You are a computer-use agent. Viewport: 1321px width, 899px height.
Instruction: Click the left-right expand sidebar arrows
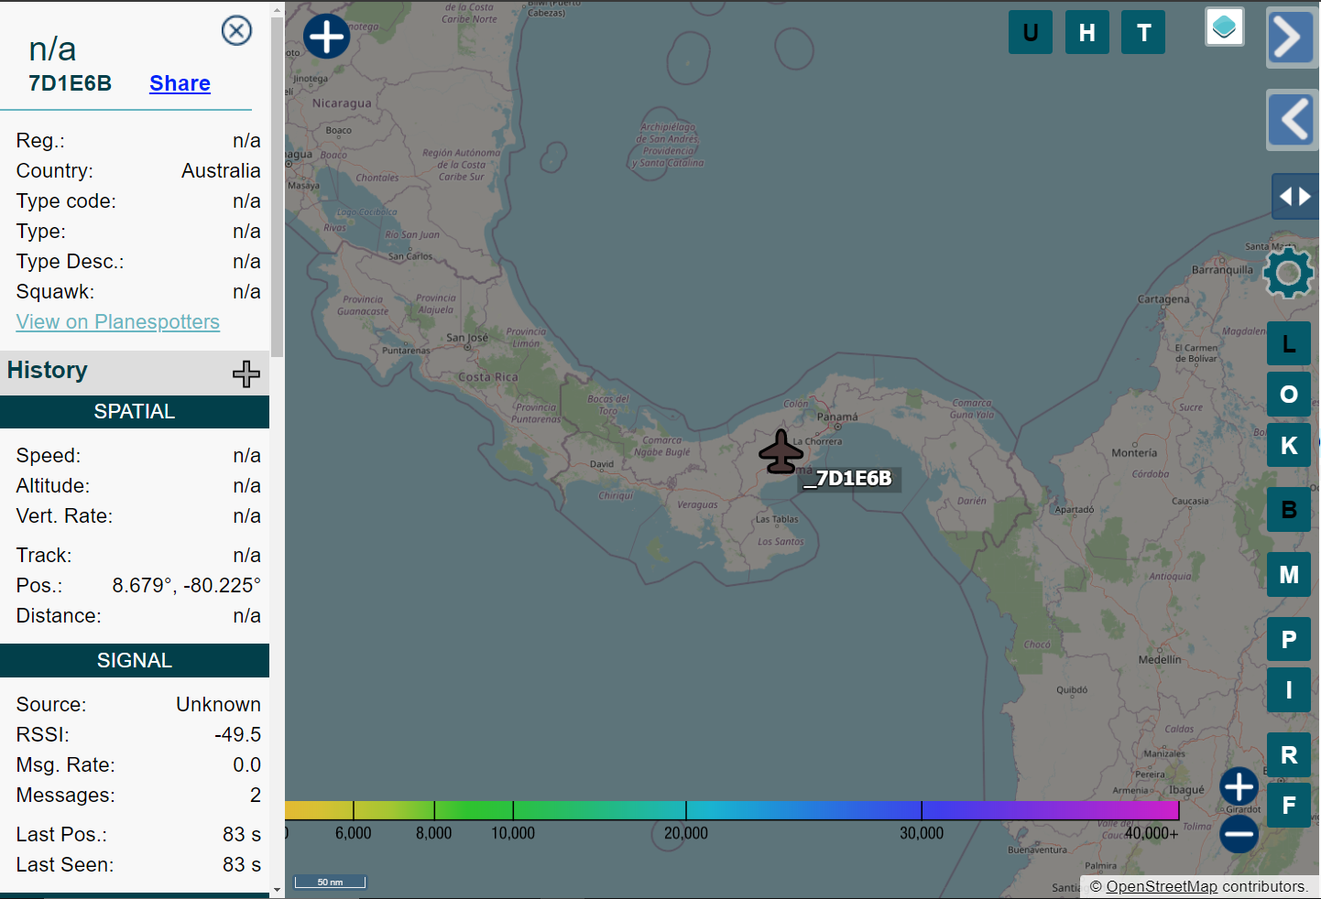coord(1295,197)
